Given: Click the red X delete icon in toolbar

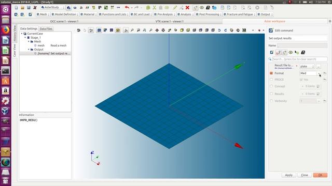Looking at the screenshot, I should point(187,8).
